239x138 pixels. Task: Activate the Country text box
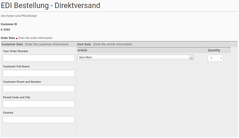(x=38, y=119)
